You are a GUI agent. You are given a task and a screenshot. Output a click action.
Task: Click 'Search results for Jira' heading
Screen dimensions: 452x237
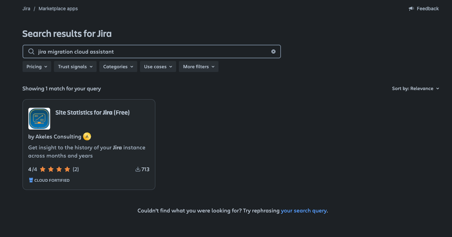pos(67,33)
